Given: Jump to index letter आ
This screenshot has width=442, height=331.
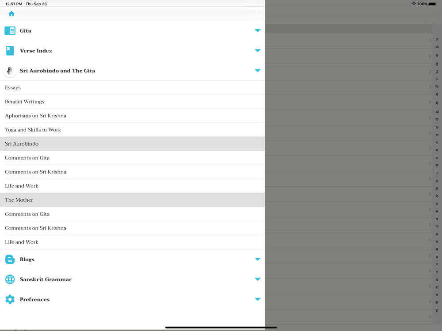Looking at the screenshot, I should pyautogui.click(x=437, y=47).
